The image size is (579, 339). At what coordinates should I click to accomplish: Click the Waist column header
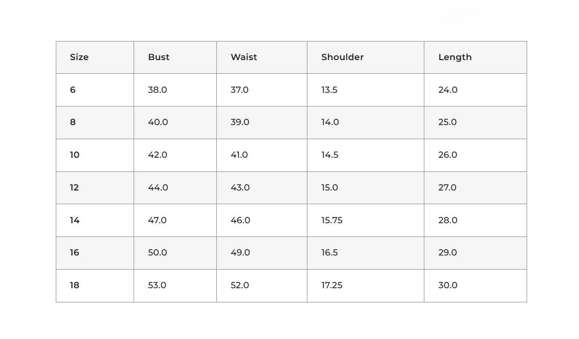(x=244, y=57)
